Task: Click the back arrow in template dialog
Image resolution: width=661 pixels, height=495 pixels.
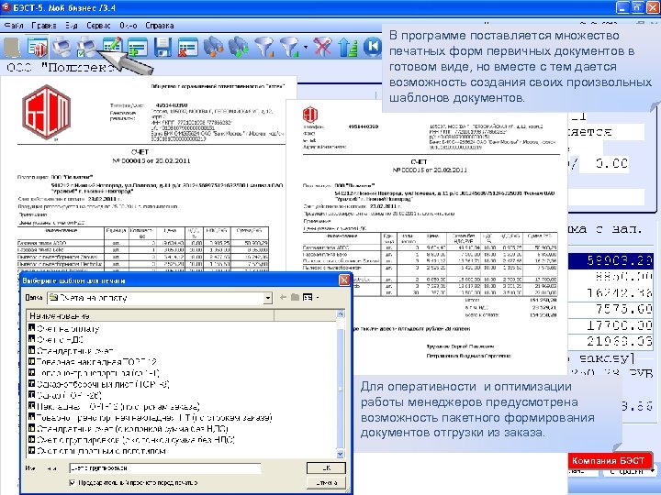Action: tap(283, 298)
